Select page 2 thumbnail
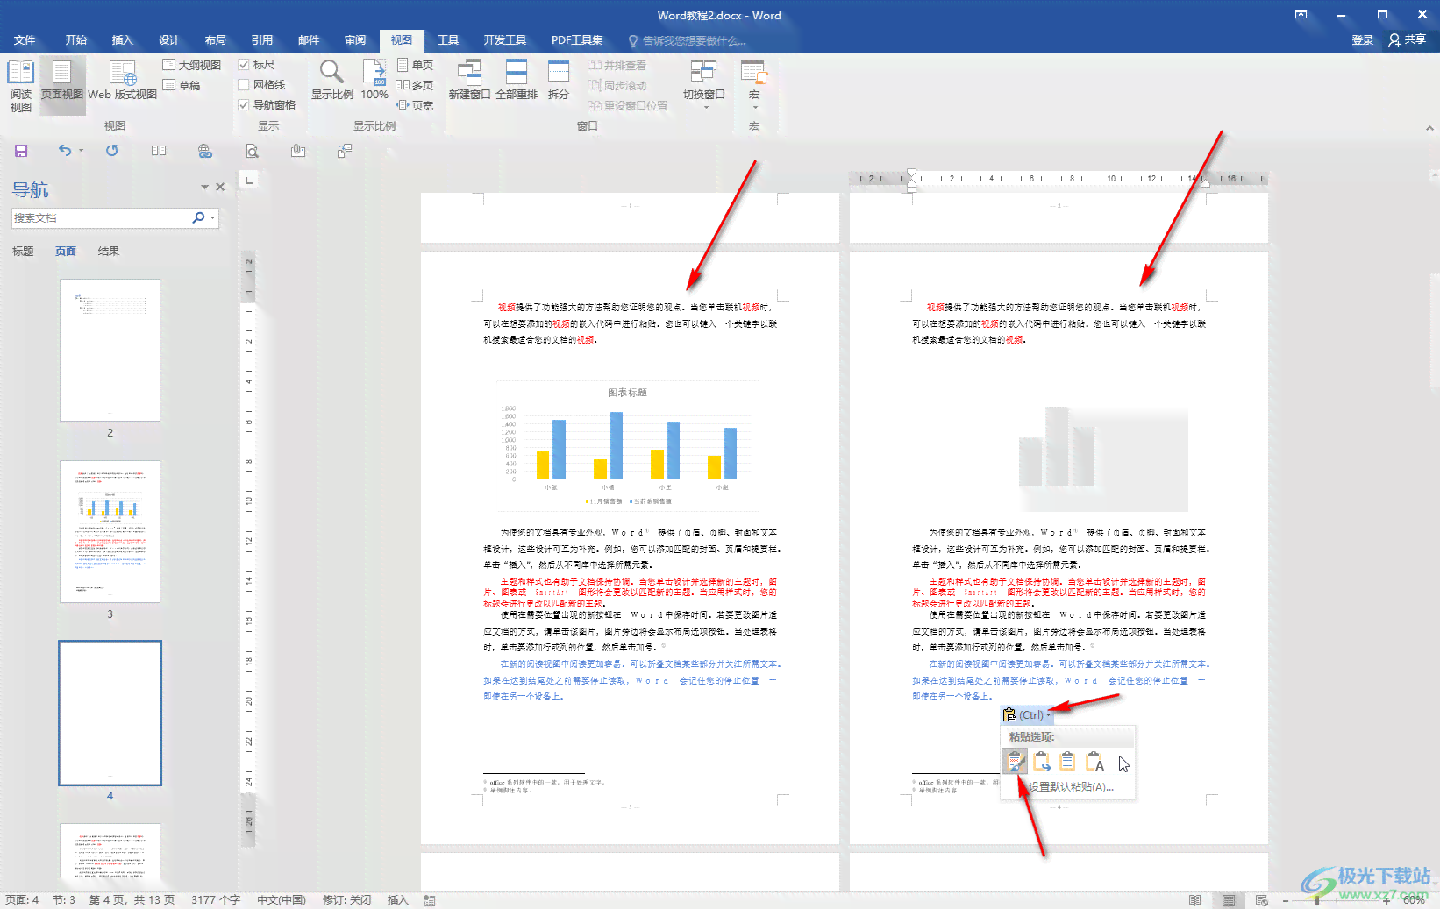 tap(110, 351)
